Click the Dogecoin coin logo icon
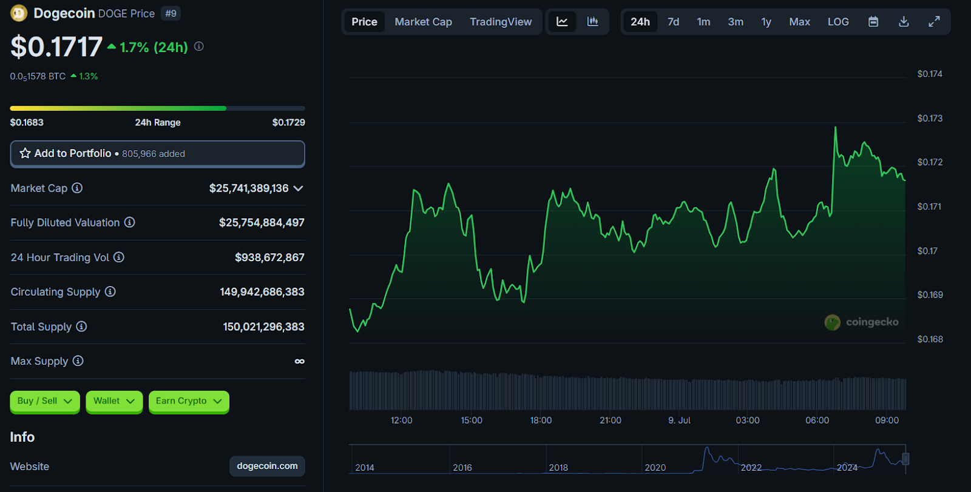This screenshot has width=971, height=492. click(19, 13)
